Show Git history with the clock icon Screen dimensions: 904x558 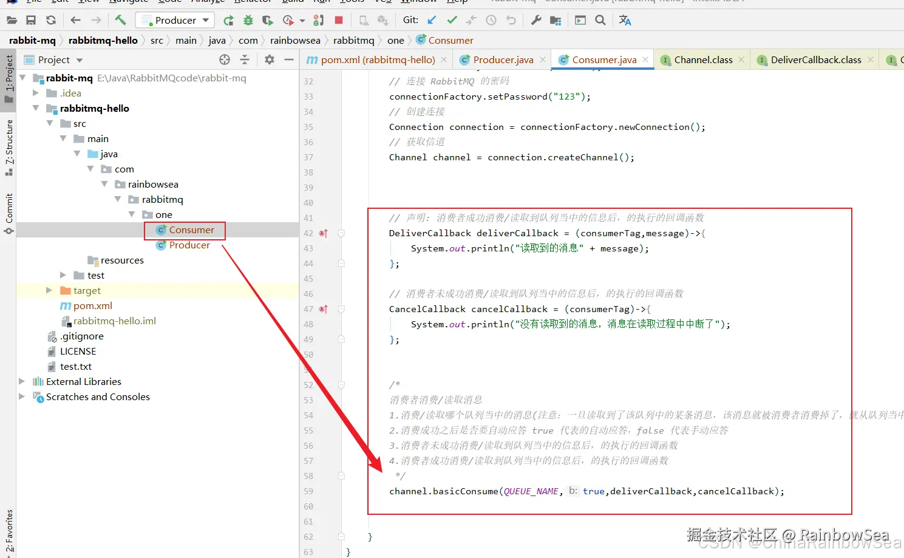click(491, 21)
